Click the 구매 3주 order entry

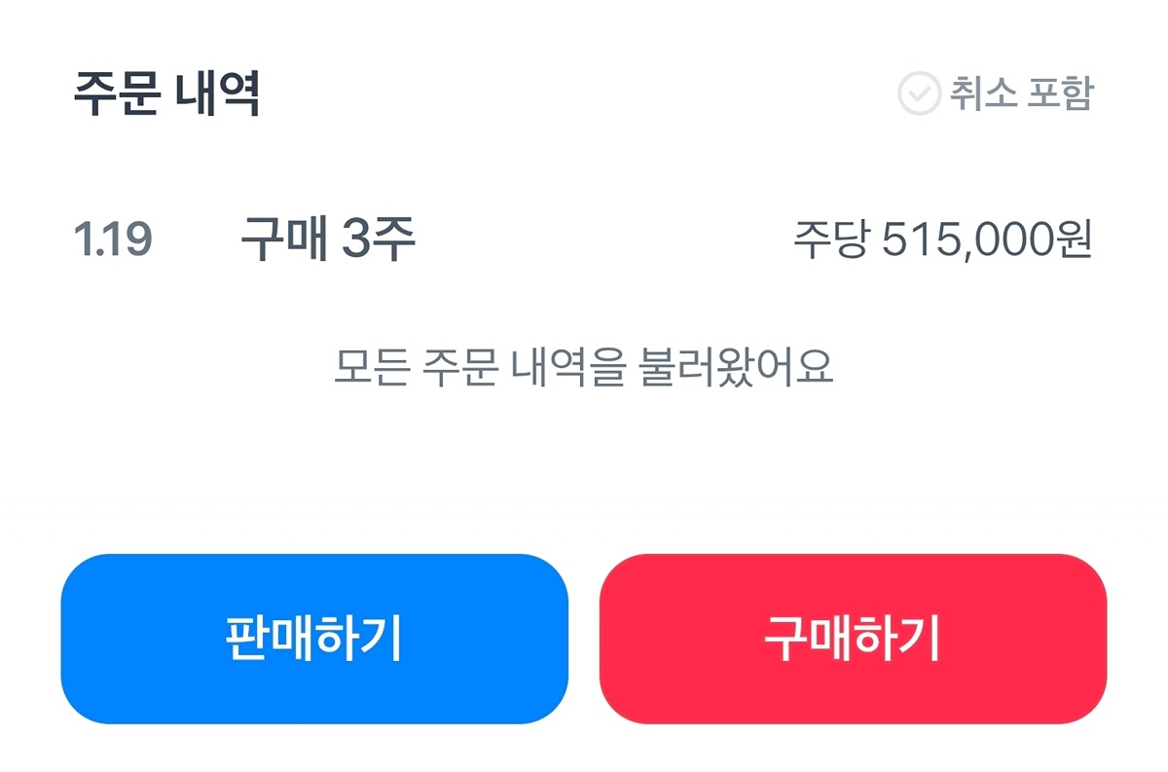click(x=328, y=240)
